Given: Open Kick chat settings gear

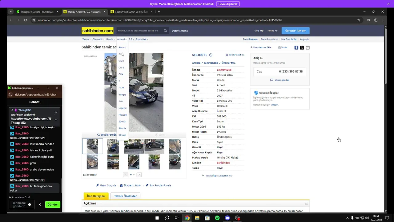Looking at the screenshot, I should (x=40, y=204).
